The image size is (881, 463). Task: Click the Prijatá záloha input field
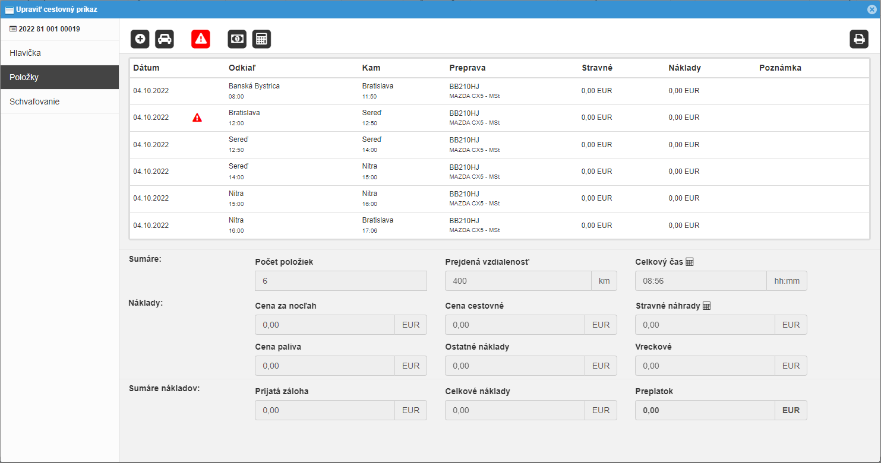click(324, 410)
